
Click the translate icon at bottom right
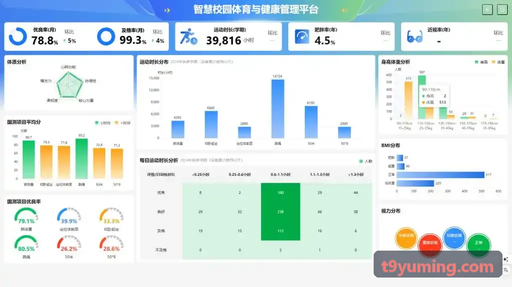coord(506,270)
